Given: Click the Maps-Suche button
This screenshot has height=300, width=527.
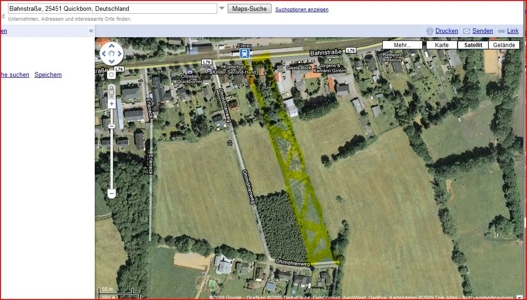Looking at the screenshot, I should pos(249,9).
